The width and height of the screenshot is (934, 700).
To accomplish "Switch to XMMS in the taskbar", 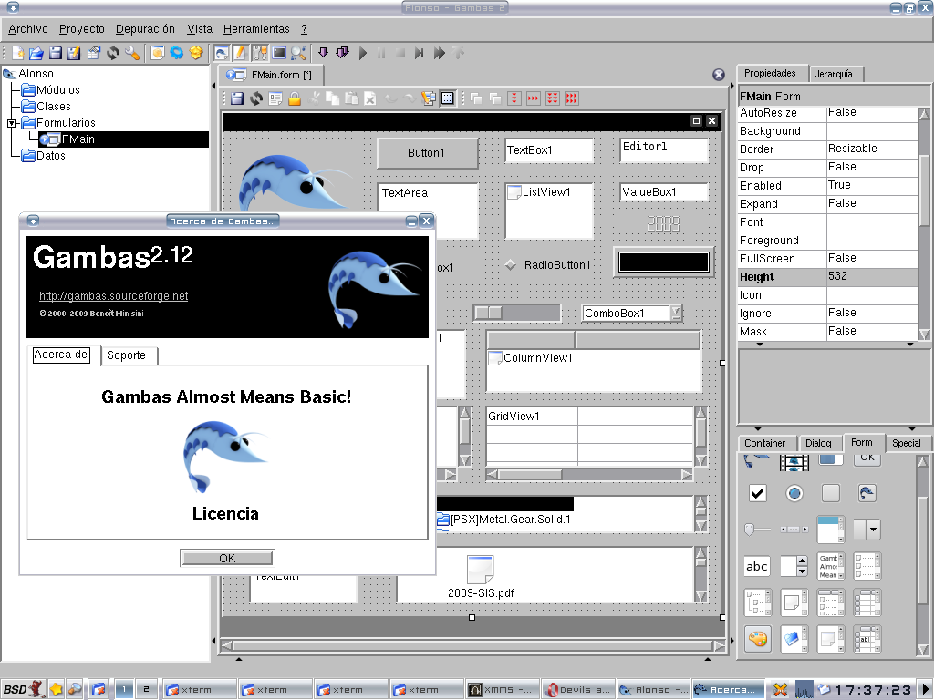I will tap(503, 689).
